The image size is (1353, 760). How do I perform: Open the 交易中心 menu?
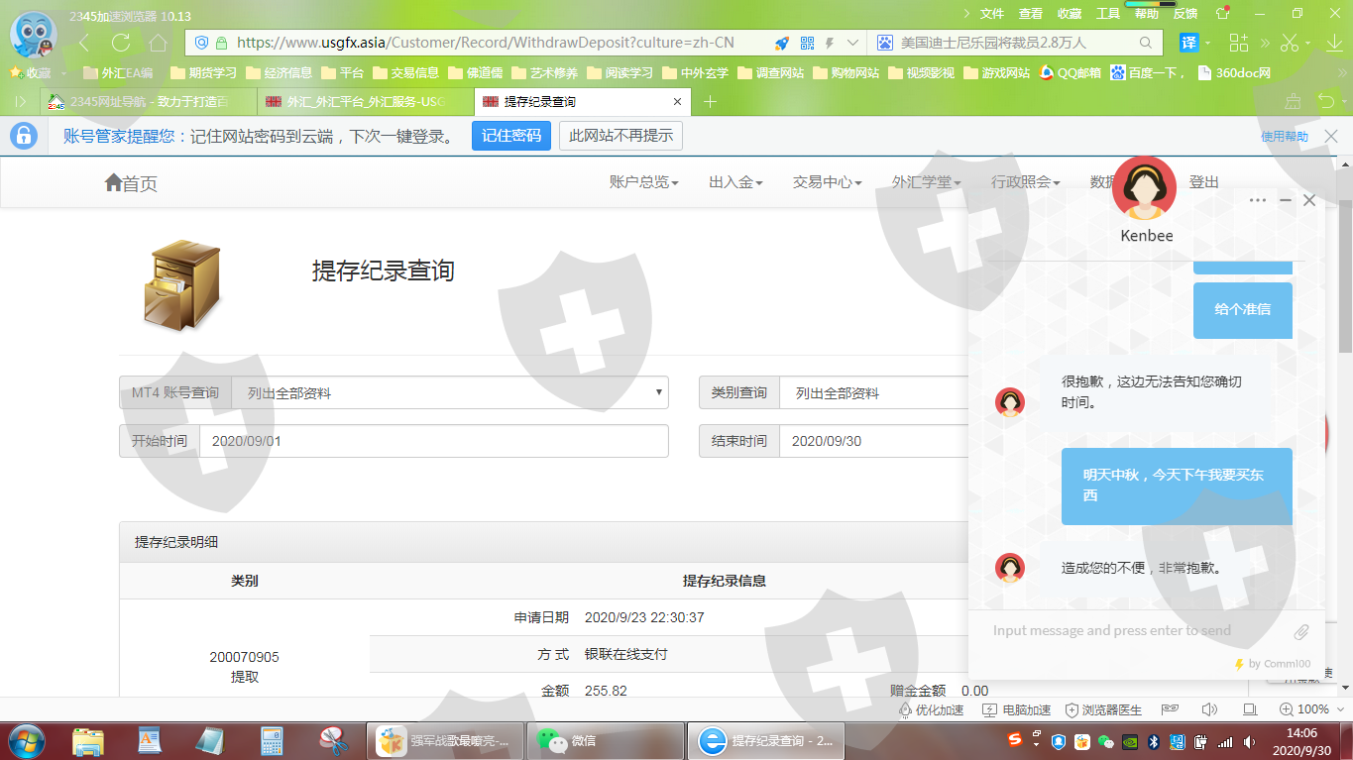point(827,182)
